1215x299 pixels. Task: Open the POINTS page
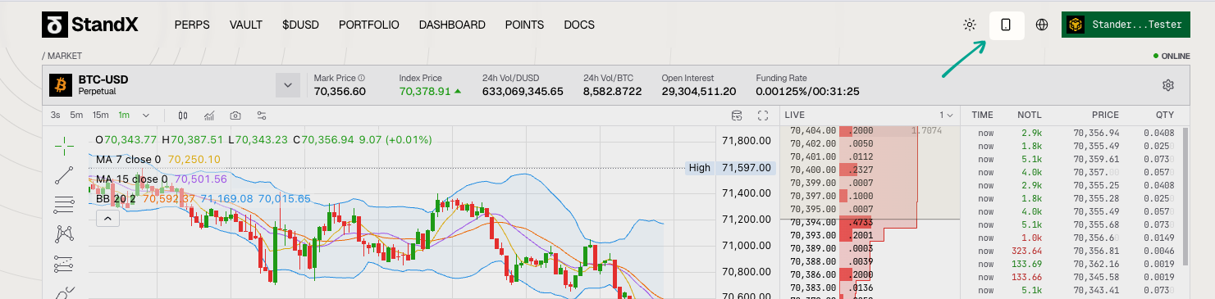tap(525, 25)
